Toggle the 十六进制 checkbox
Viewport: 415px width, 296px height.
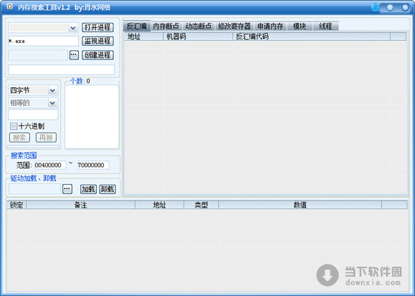[x=14, y=126]
